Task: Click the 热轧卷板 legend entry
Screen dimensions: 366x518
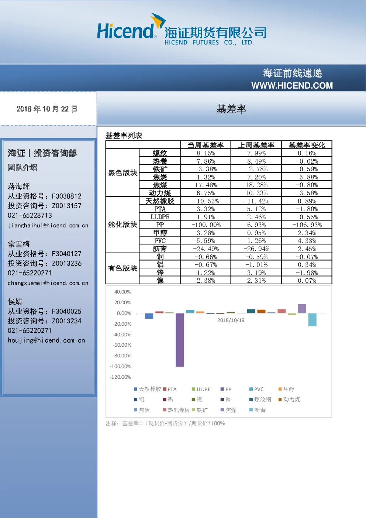Action: coord(176,410)
